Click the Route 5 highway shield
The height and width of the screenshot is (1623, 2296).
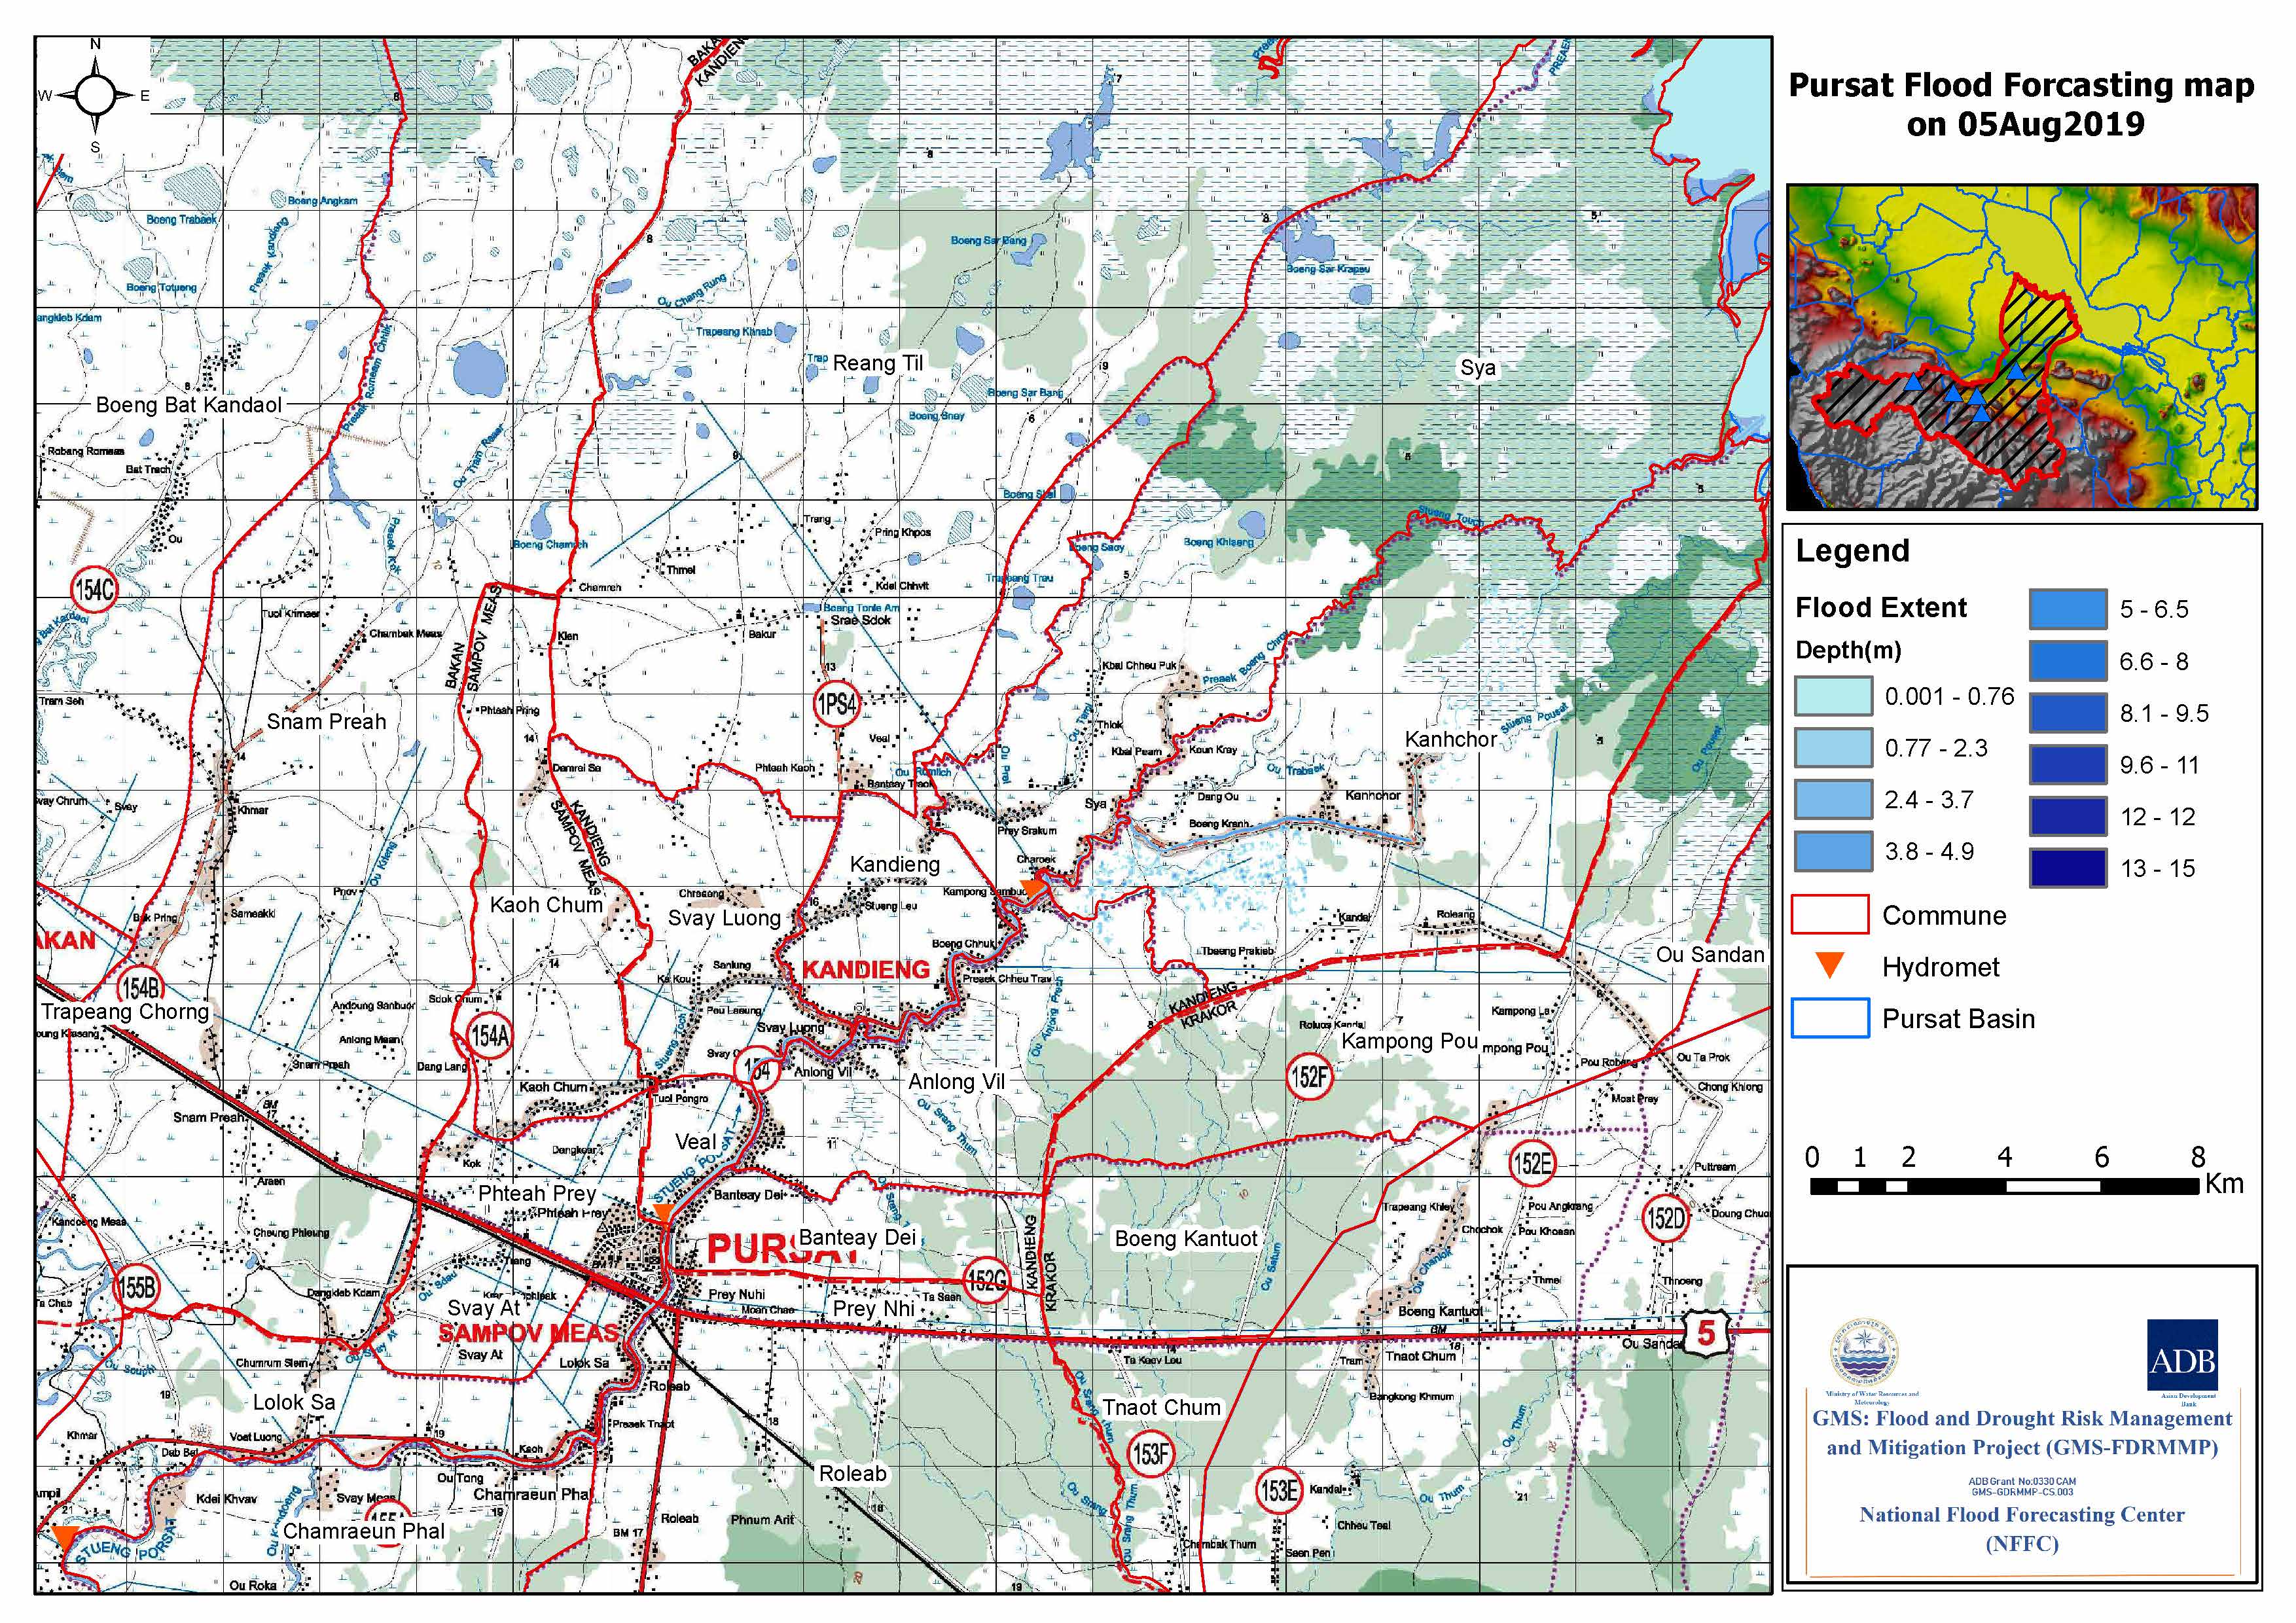pyautogui.click(x=1706, y=1333)
